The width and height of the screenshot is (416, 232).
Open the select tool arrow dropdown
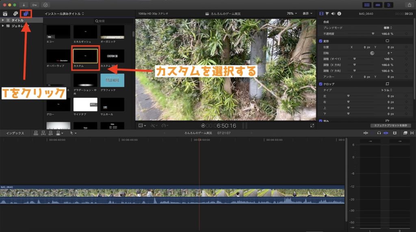point(74,133)
